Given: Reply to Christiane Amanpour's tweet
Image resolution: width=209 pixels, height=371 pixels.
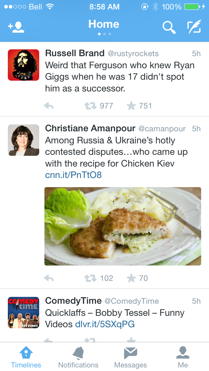Looking at the screenshot, I should (x=49, y=278).
